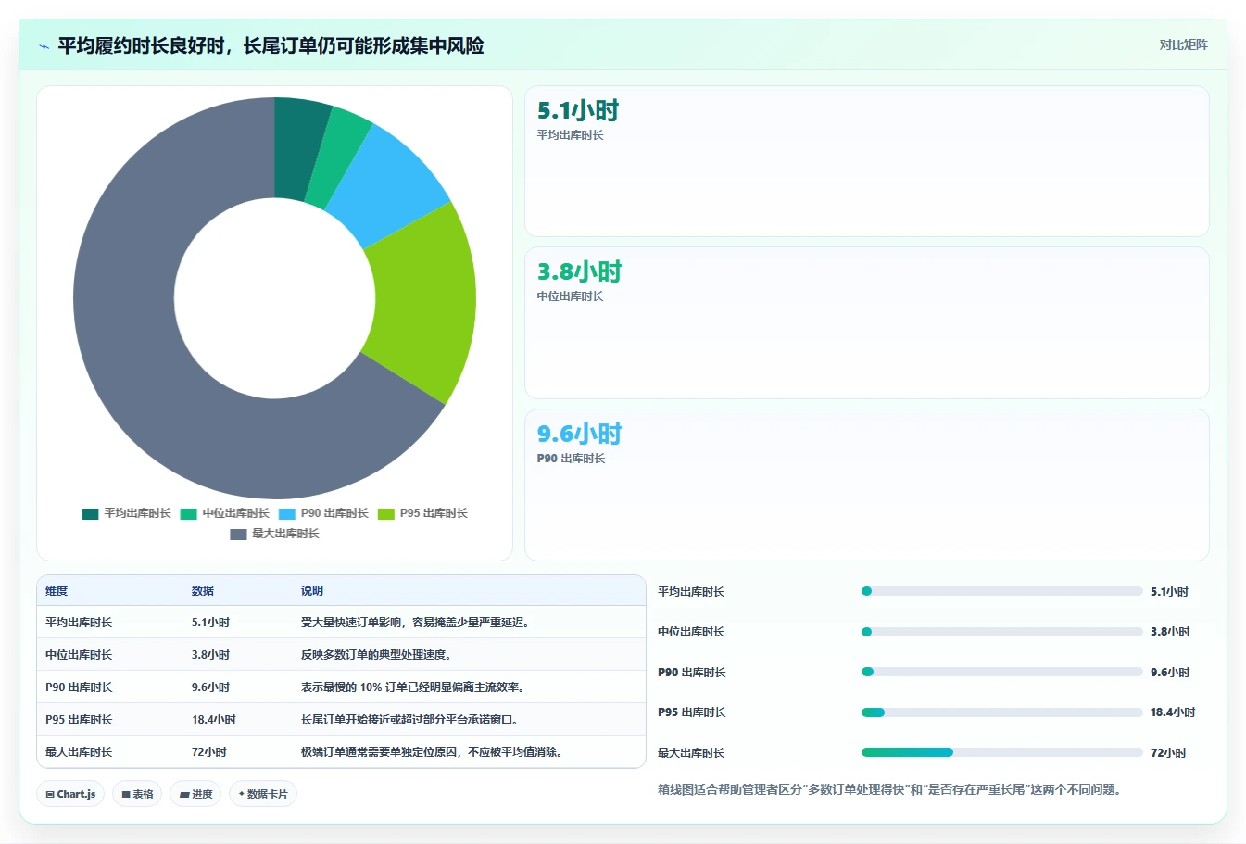Click description starting 受大量快速订单影响
The image size is (1246, 844).
click(x=417, y=623)
